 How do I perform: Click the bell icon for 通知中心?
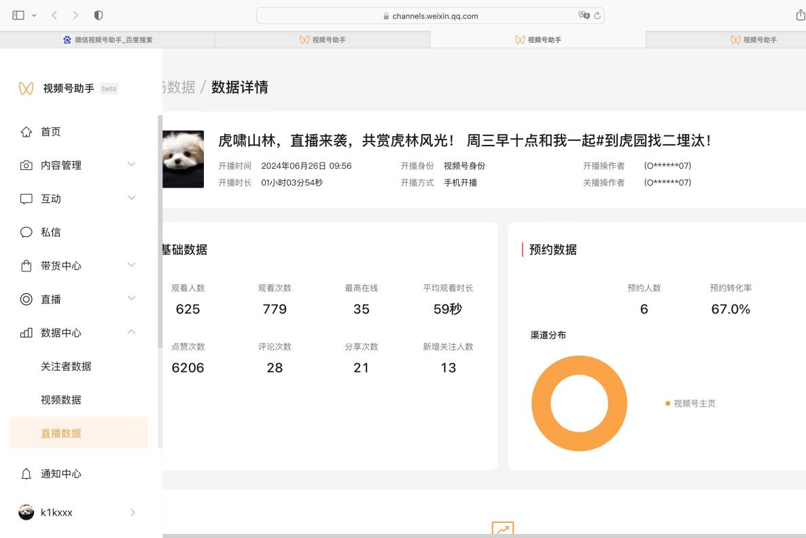pyautogui.click(x=26, y=474)
